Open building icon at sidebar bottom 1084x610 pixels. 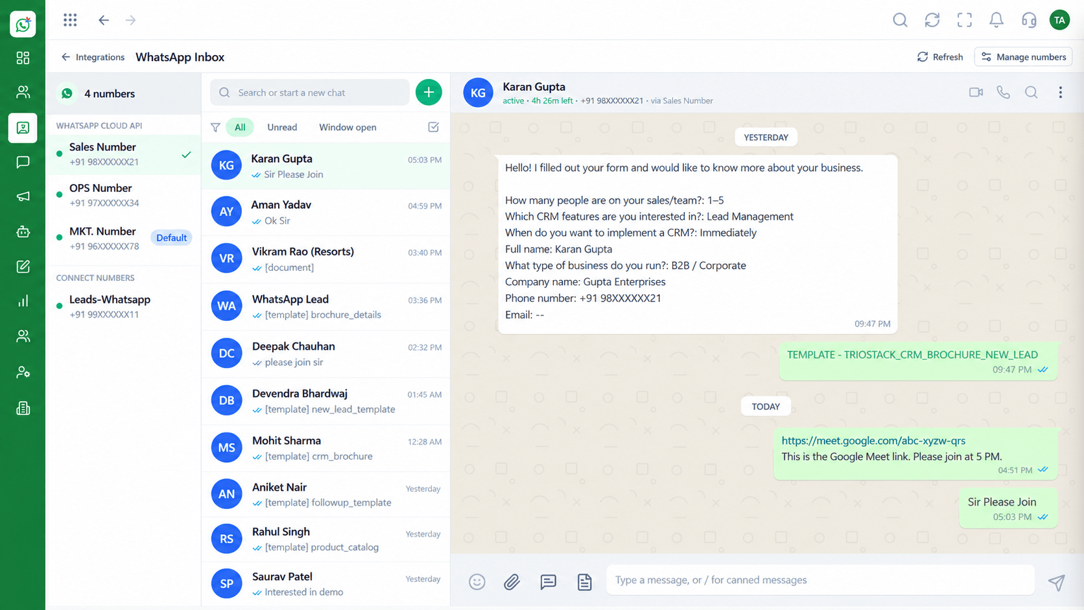(x=23, y=408)
